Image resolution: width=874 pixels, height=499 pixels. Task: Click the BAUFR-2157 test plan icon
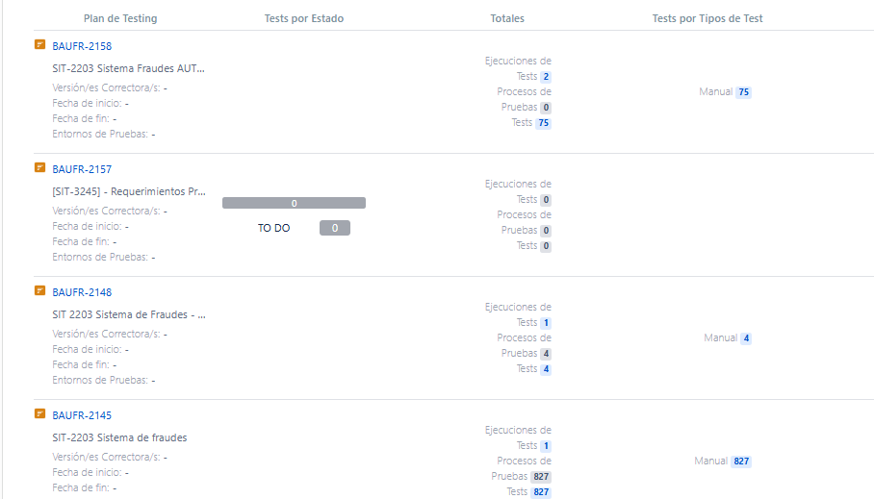39,167
